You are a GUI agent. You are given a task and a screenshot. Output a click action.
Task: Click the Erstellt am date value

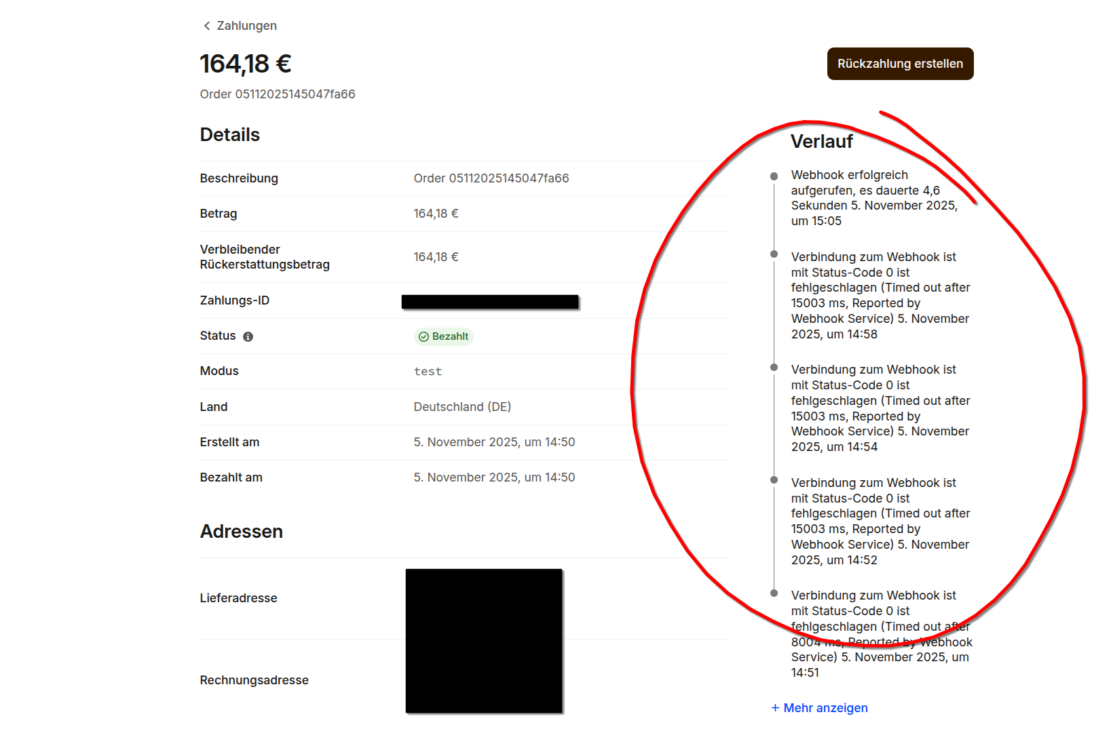pos(494,442)
